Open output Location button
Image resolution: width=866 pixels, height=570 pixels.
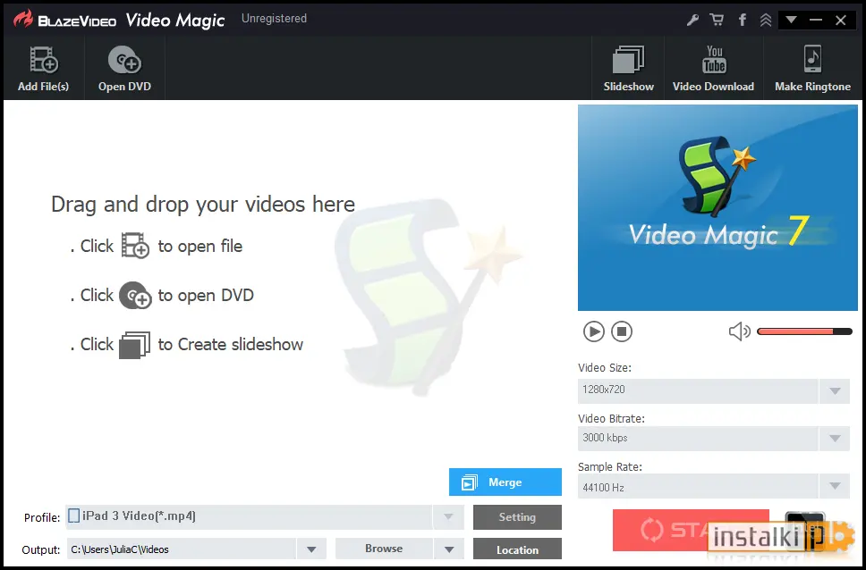(x=517, y=549)
